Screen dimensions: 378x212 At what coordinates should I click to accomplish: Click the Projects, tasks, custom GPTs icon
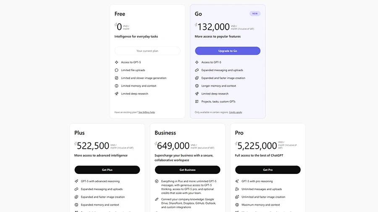click(197, 101)
